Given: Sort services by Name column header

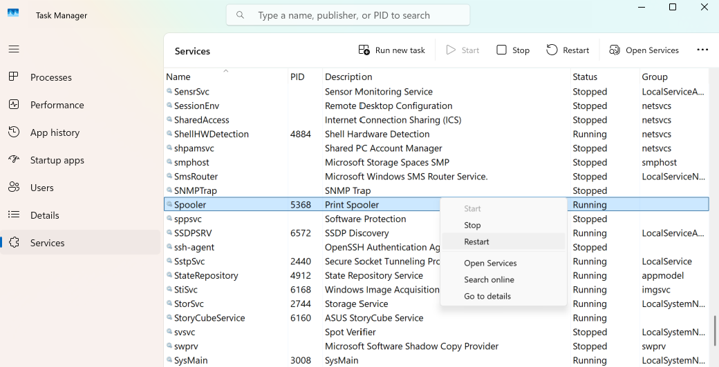Looking at the screenshot, I should (178, 77).
